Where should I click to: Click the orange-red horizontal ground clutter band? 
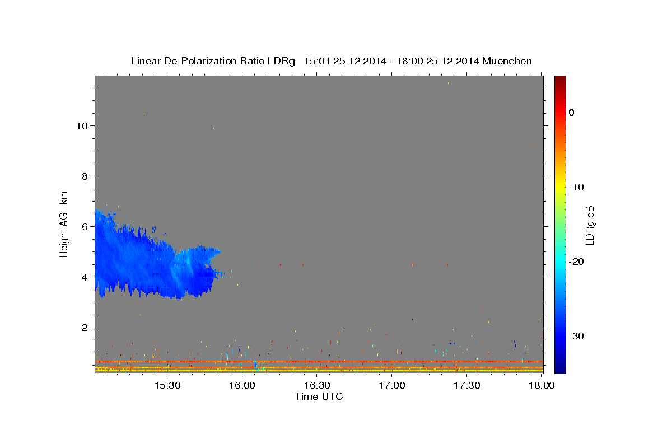point(319,362)
